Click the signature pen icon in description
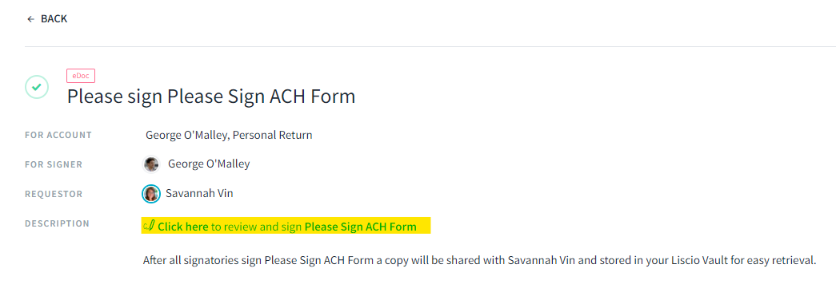836x296 pixels. click(x=149, y=227)
